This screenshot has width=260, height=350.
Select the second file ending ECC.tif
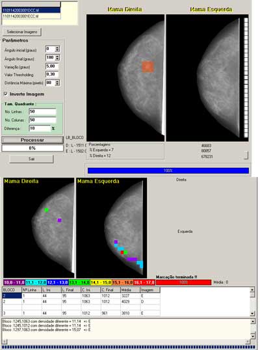[x=31, y=16]
